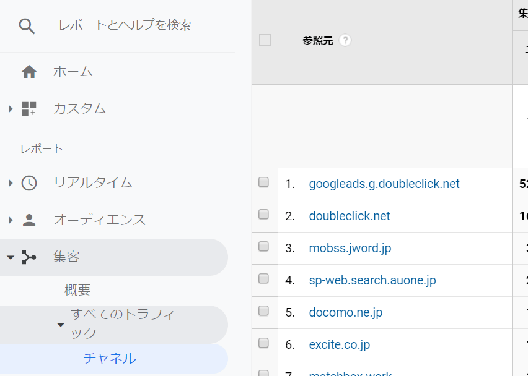Image resolution: width=528 pixels, height=376 pixels.
Task: Click the search magnifier icon
Action: coord(27,26)
